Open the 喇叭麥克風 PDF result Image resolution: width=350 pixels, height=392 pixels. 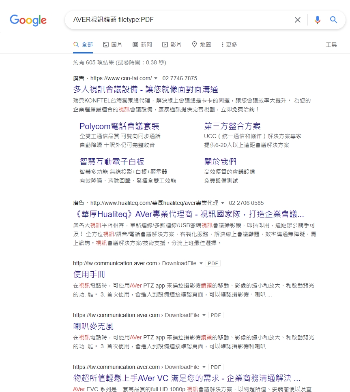point(93,326)
